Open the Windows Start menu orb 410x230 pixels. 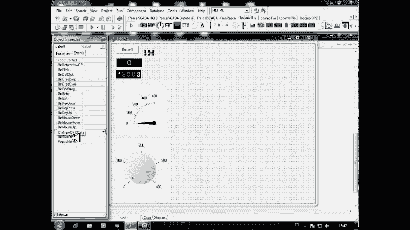[59, 225]
